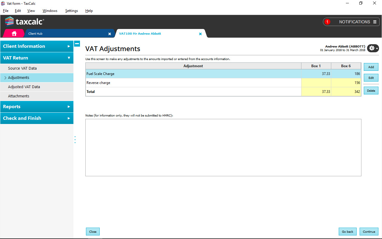The image size is (382, 239).
Task: Open the Settings menu
Action: (71, 11)
